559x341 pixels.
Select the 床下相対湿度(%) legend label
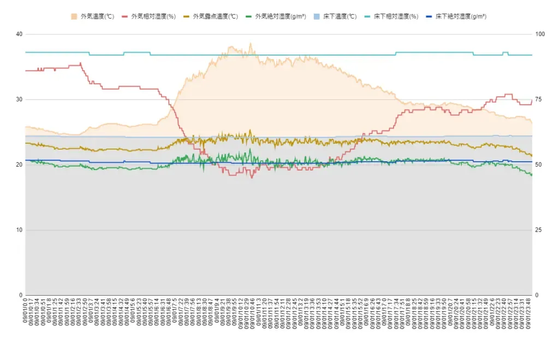[x=396, y=16]
